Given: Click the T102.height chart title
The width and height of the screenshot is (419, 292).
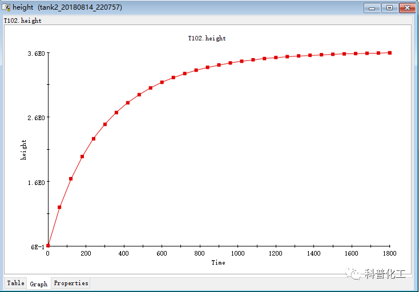Looking at the screenshot, I should point(207,39).
